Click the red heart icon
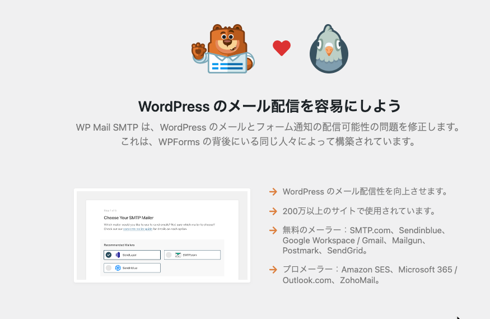 282,48
